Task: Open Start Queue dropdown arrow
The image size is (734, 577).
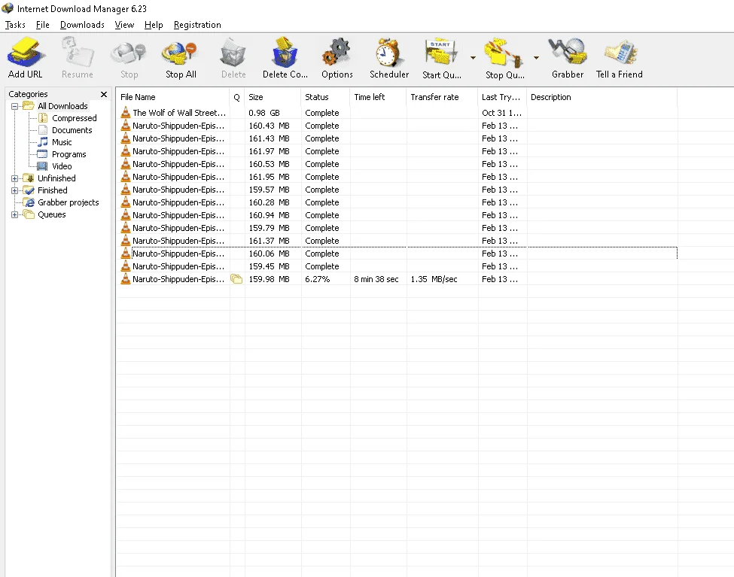Action: pyautogui.click(x=473, y=58)
